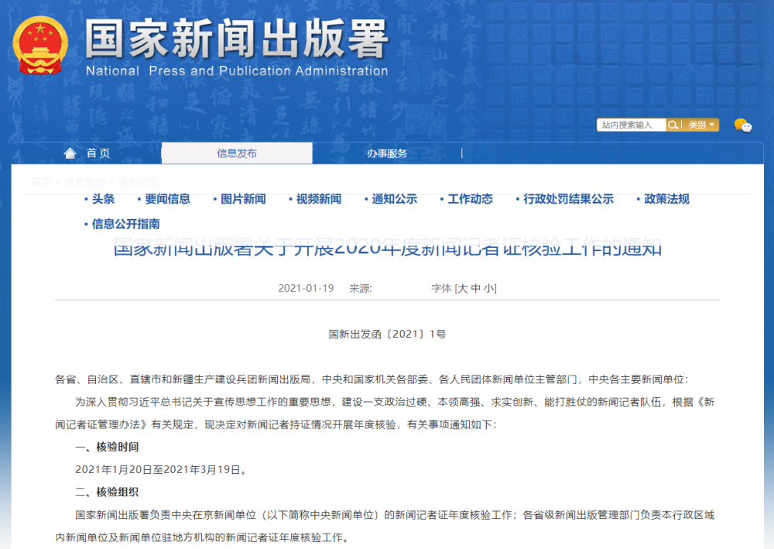The width and height of the screenshot is (774, 549).
Task: Click National Press and Publication Administration text
Action: tap(237, 71)
